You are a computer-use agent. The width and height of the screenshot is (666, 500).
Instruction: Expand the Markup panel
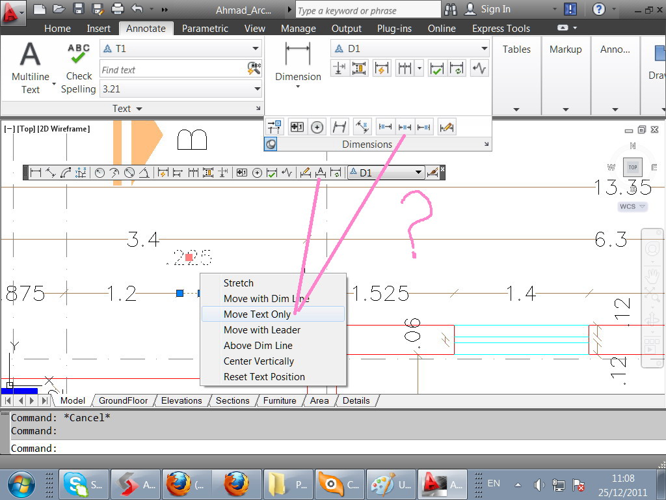pos(566,109)
